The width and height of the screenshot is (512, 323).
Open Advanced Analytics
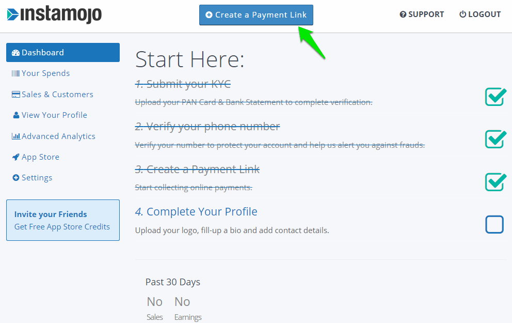click(x=54, y=136)
